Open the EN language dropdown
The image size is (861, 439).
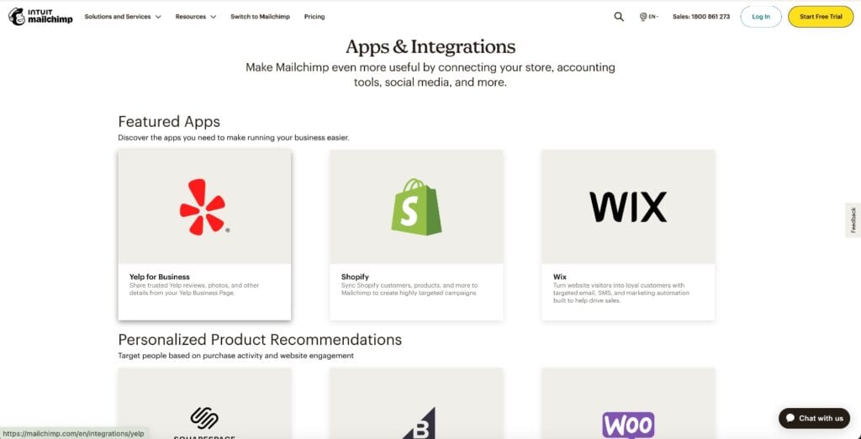pyautogui.click(x=649, y=17)
